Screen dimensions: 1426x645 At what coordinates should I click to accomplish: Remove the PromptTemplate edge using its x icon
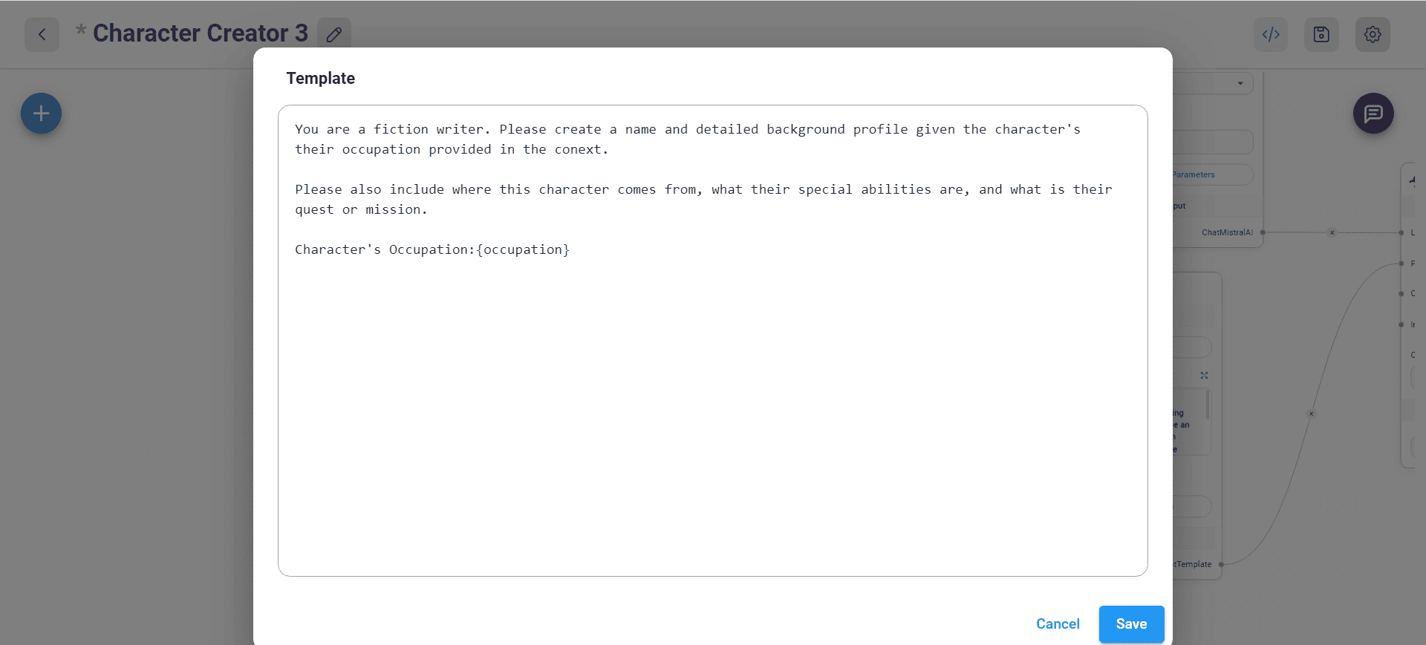tap(1312, 413)
